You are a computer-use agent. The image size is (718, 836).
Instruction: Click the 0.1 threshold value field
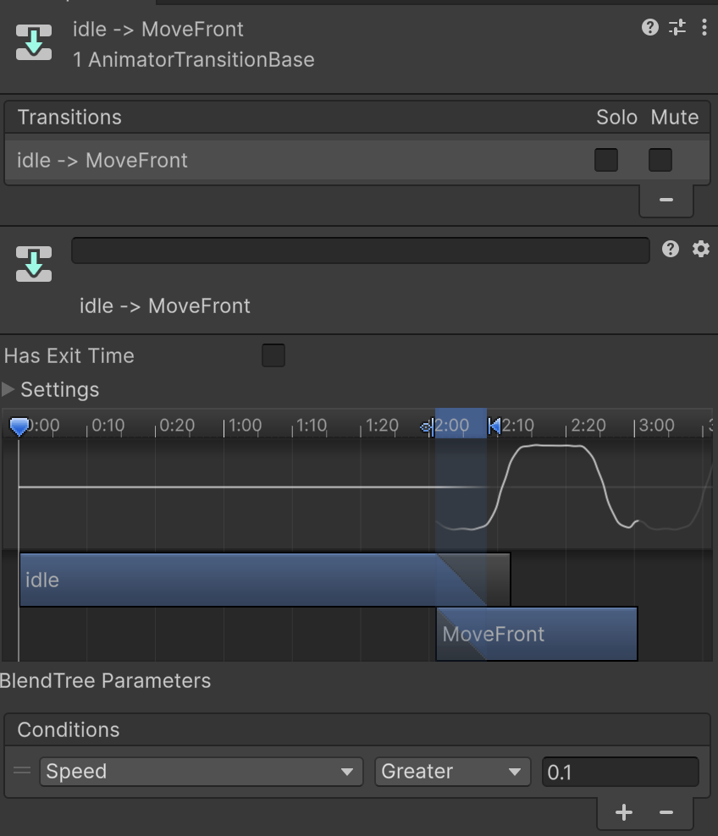pyautogui.click(x=621, y=772)
